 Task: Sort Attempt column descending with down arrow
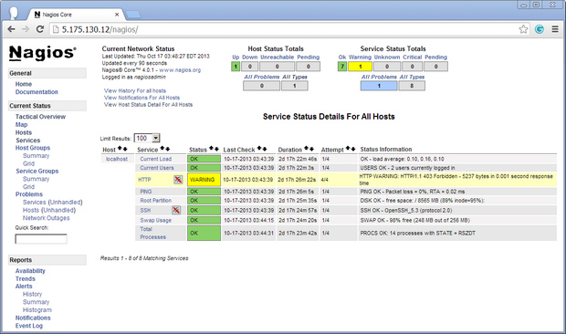click(353, 149)
